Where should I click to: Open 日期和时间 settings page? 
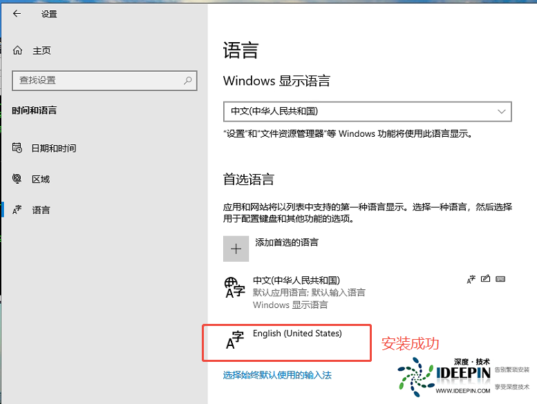click(x=54, y=148)
